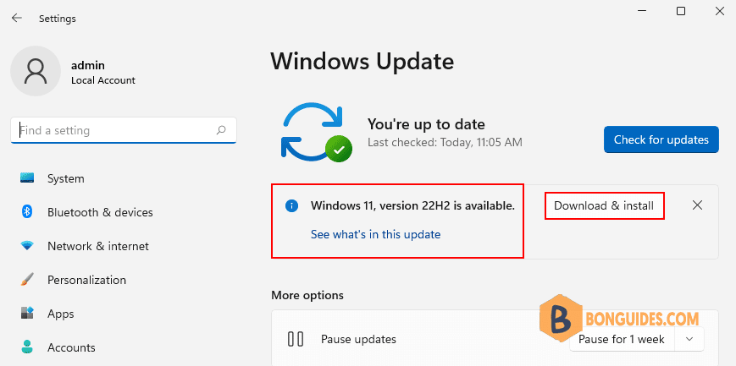Click the blue info icon beside 22H2 notice
Viewport: 736px width, 366px height.
[292, 205]
